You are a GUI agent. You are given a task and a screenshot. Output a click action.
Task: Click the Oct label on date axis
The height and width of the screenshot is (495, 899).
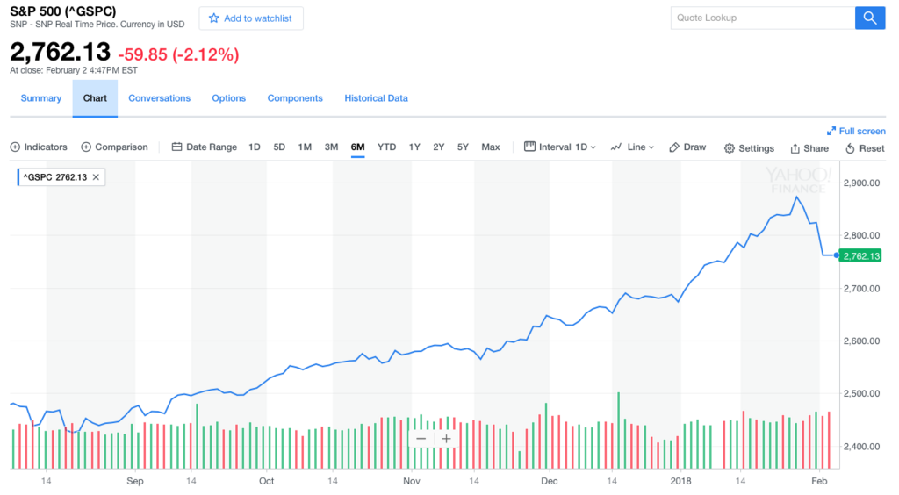(x=267, y=481)
